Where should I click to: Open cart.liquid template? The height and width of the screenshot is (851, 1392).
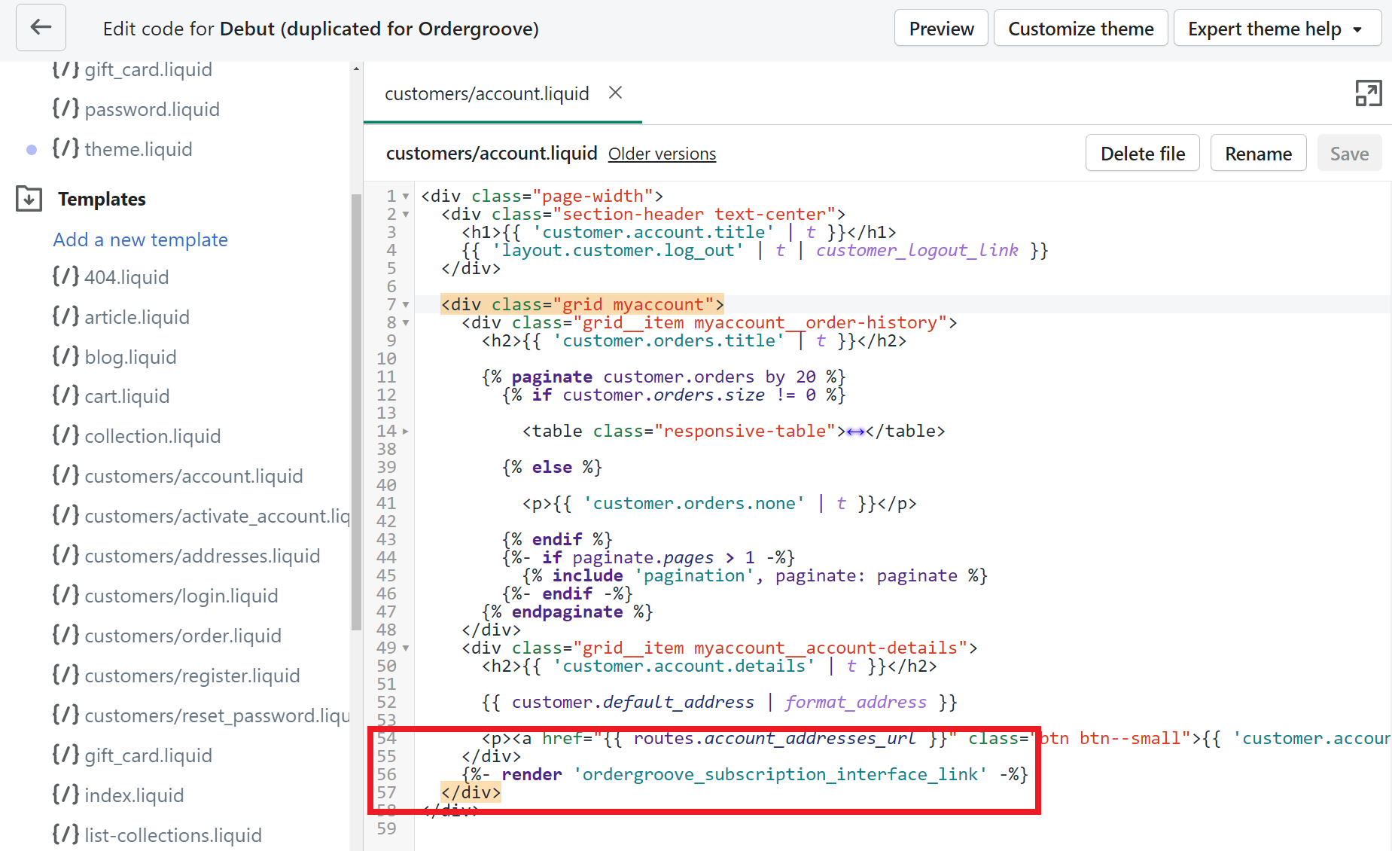click(x=127, y=396)
